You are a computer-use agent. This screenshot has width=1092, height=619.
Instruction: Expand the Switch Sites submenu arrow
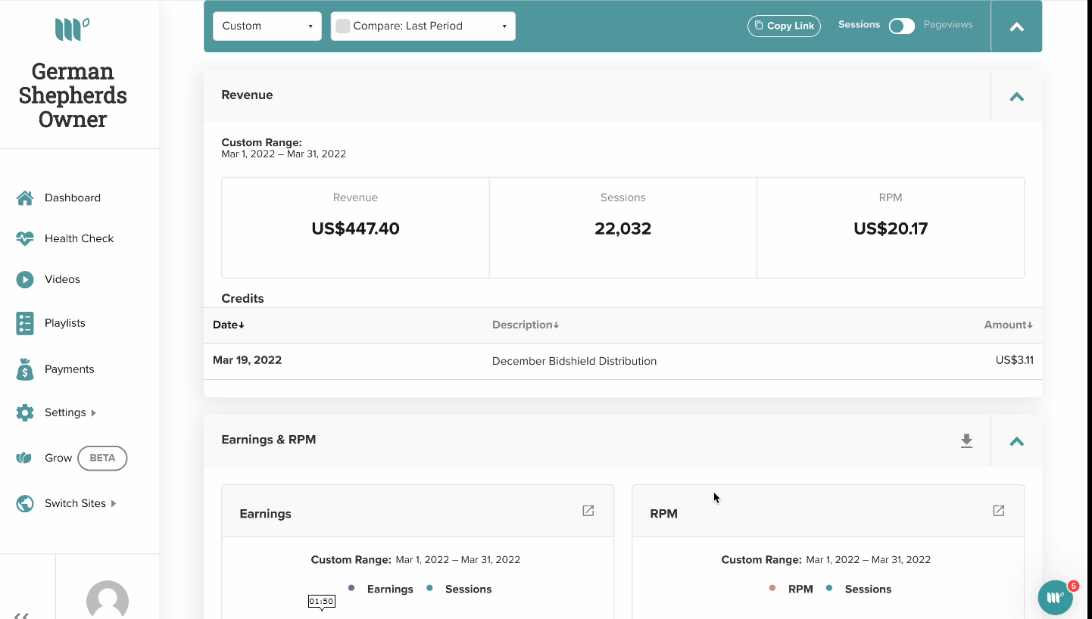114,503
